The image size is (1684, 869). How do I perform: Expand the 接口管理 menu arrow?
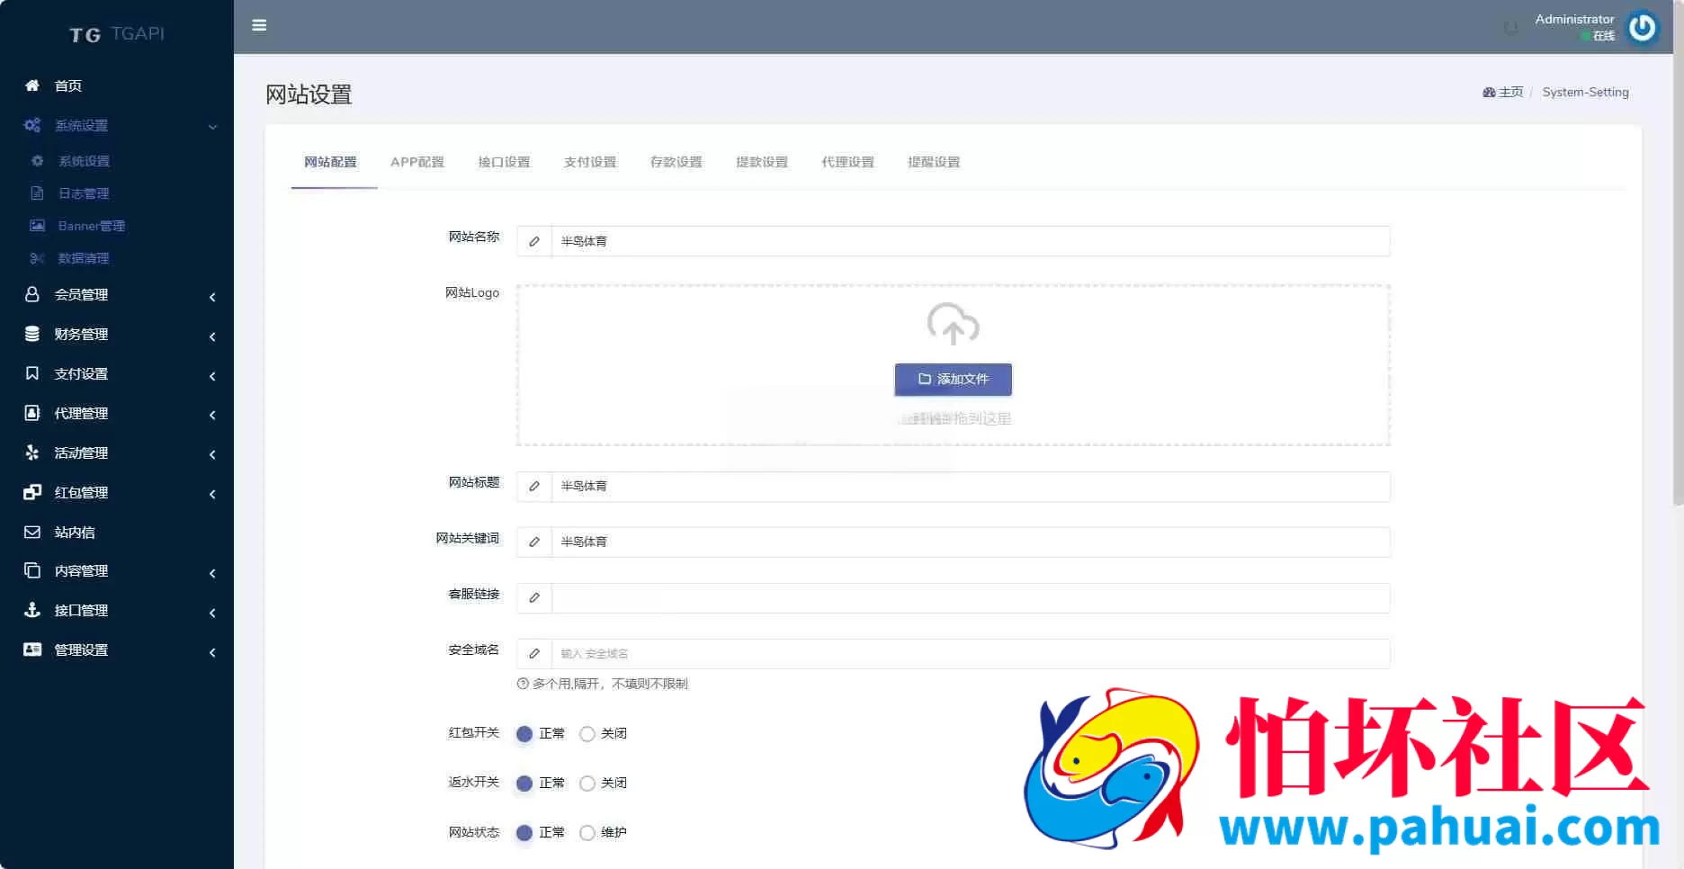coord(212,613)
